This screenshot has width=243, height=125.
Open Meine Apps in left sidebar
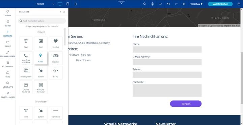coord(8,85)
